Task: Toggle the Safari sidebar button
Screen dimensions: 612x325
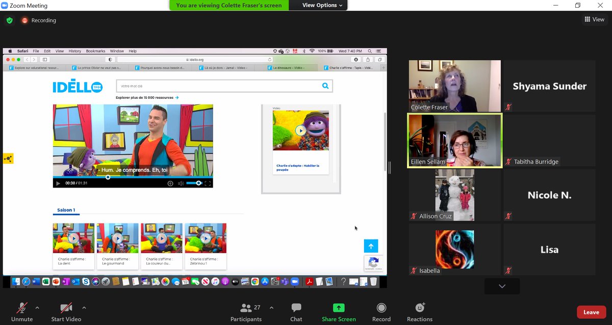Action: click(45, 59)
